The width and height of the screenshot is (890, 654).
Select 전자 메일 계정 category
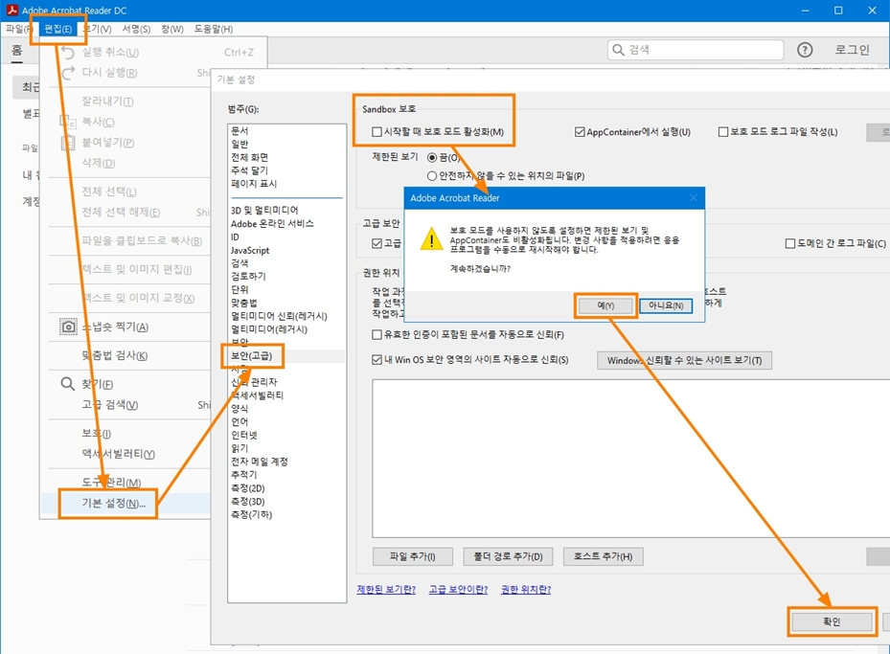pos(260,462)
